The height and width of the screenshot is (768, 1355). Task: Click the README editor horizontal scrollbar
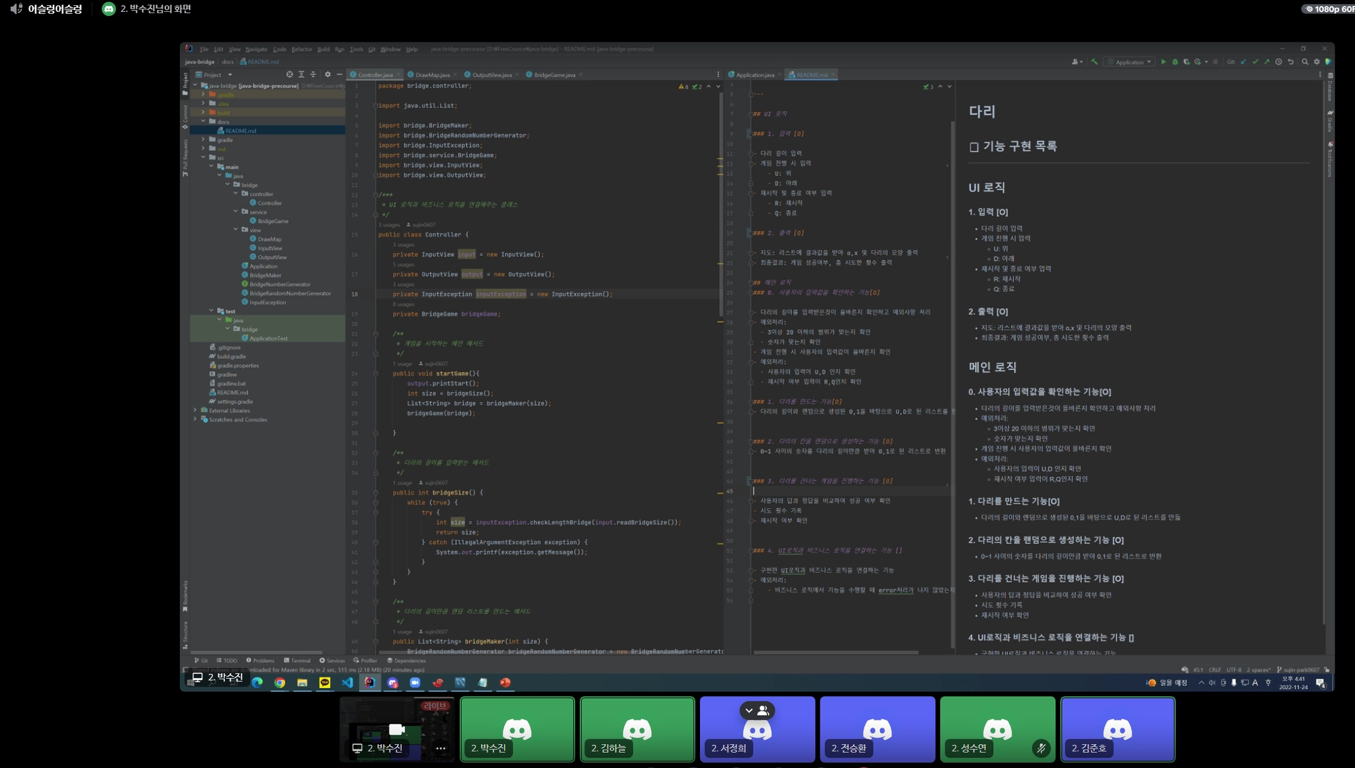pyautogui.click(x=835, y=652)
